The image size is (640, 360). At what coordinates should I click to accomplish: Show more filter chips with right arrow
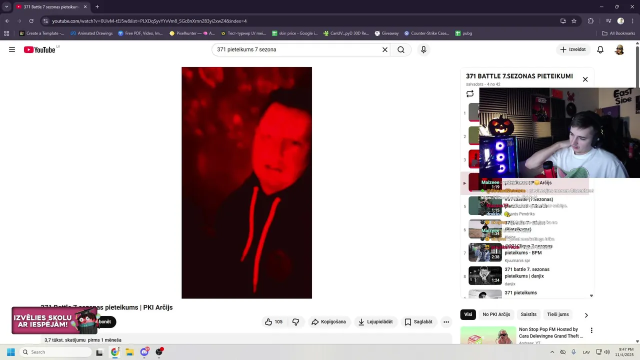tap(586, 315)
